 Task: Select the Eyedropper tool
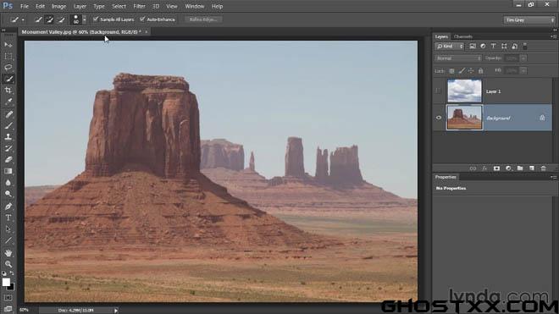point(8,102)
